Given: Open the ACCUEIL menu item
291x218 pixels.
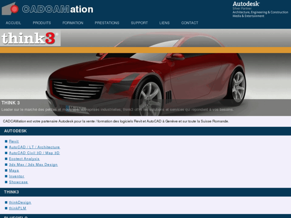Looking at the screenshot, I should click(13, 23).
